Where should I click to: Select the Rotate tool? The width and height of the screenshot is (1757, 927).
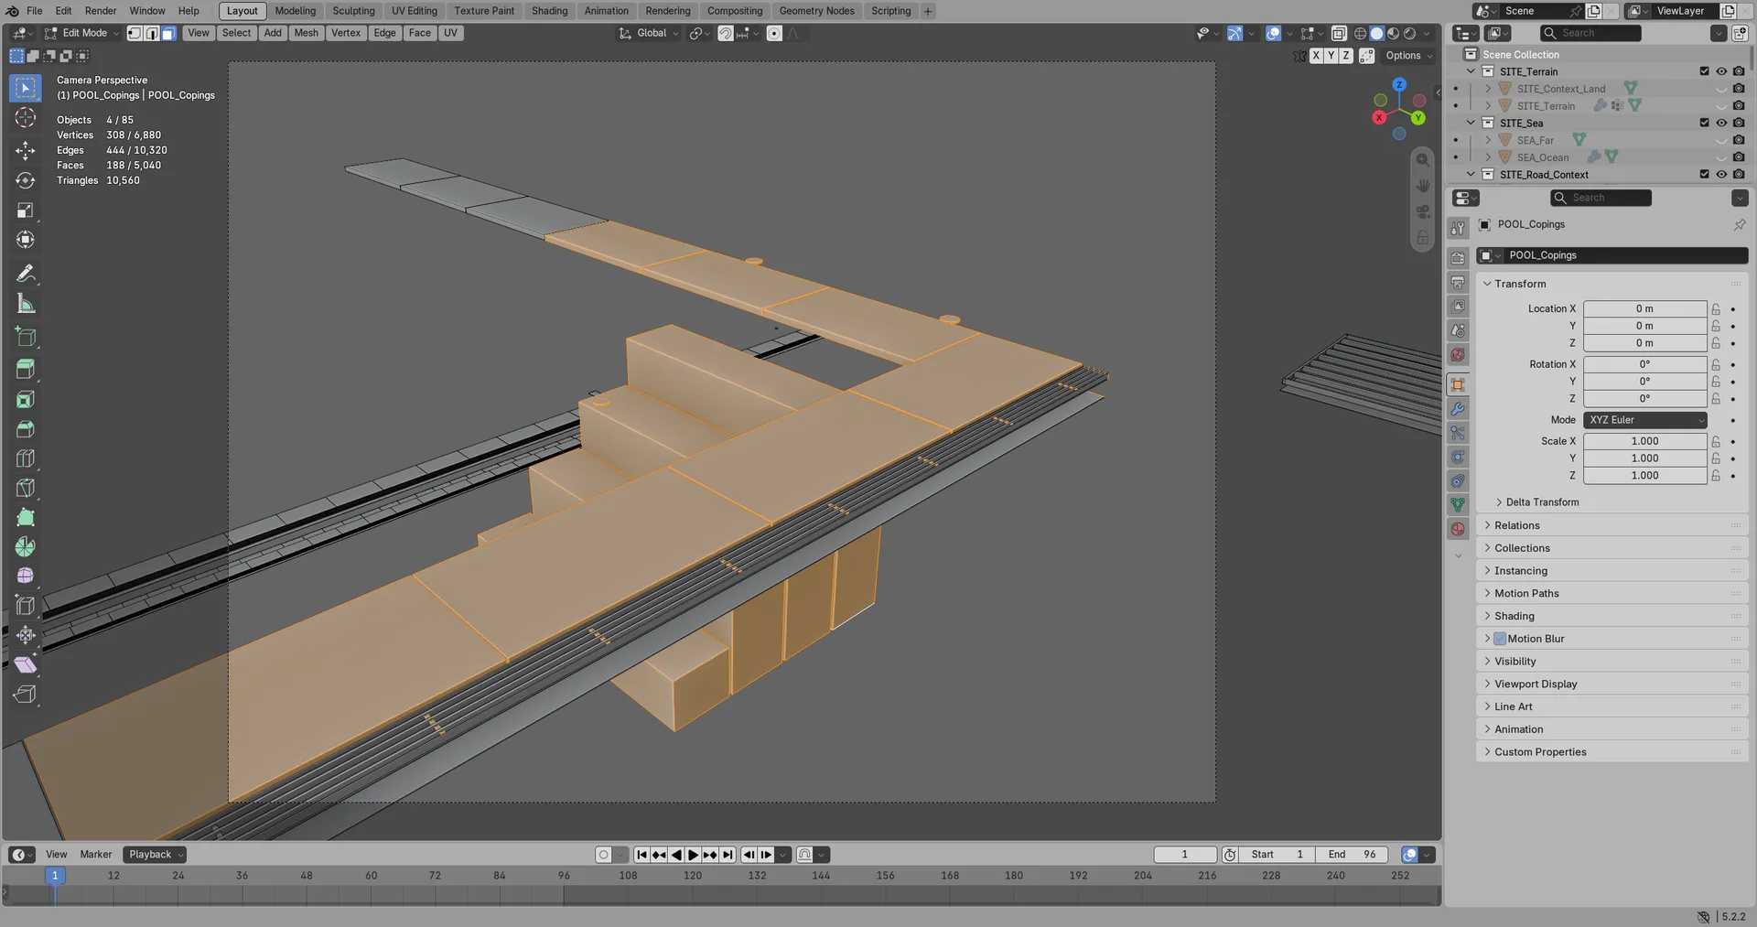pos(26,180)
